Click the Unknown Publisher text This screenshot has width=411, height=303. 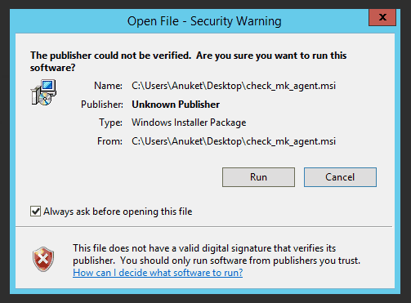pyautogui.click(x=176, y=105)
